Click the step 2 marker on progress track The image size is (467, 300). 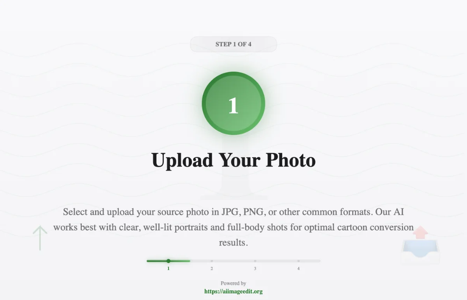(212, 261)
